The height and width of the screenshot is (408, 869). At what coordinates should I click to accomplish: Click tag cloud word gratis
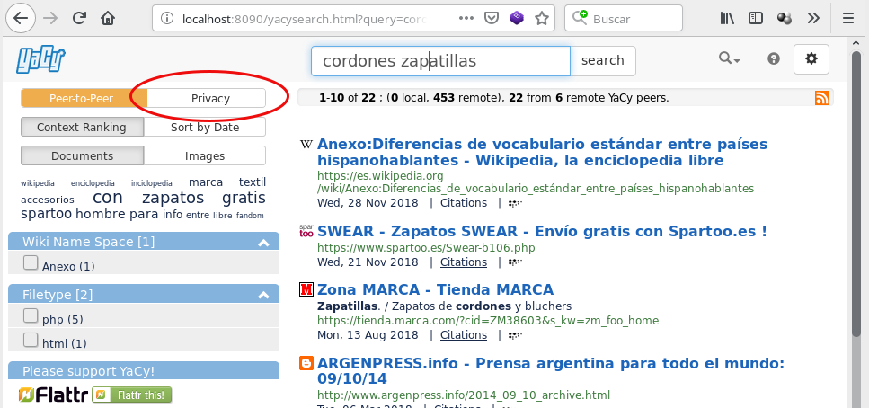(x=244, y=198)
